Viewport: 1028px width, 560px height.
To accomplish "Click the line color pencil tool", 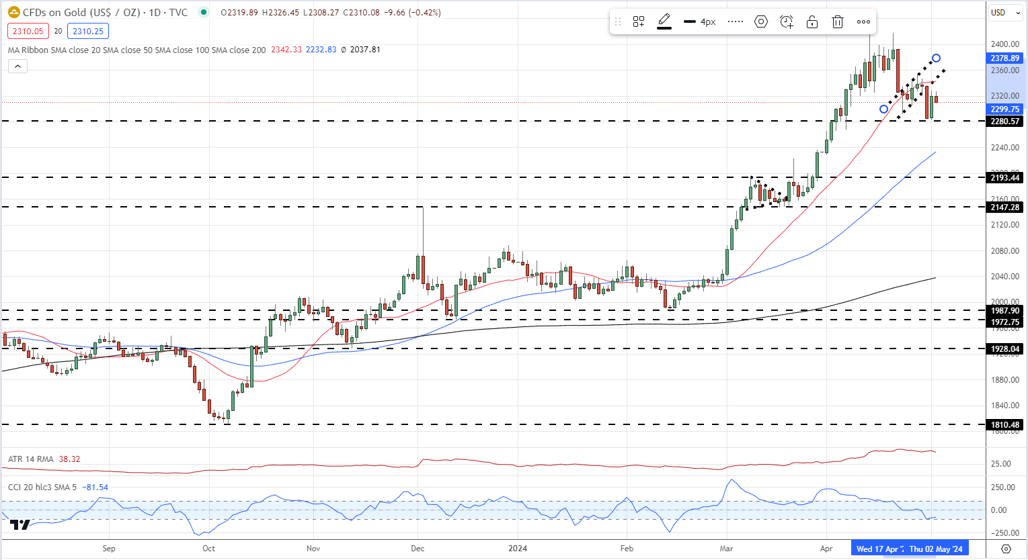I will pyautogui.click(x=664, y=21).
